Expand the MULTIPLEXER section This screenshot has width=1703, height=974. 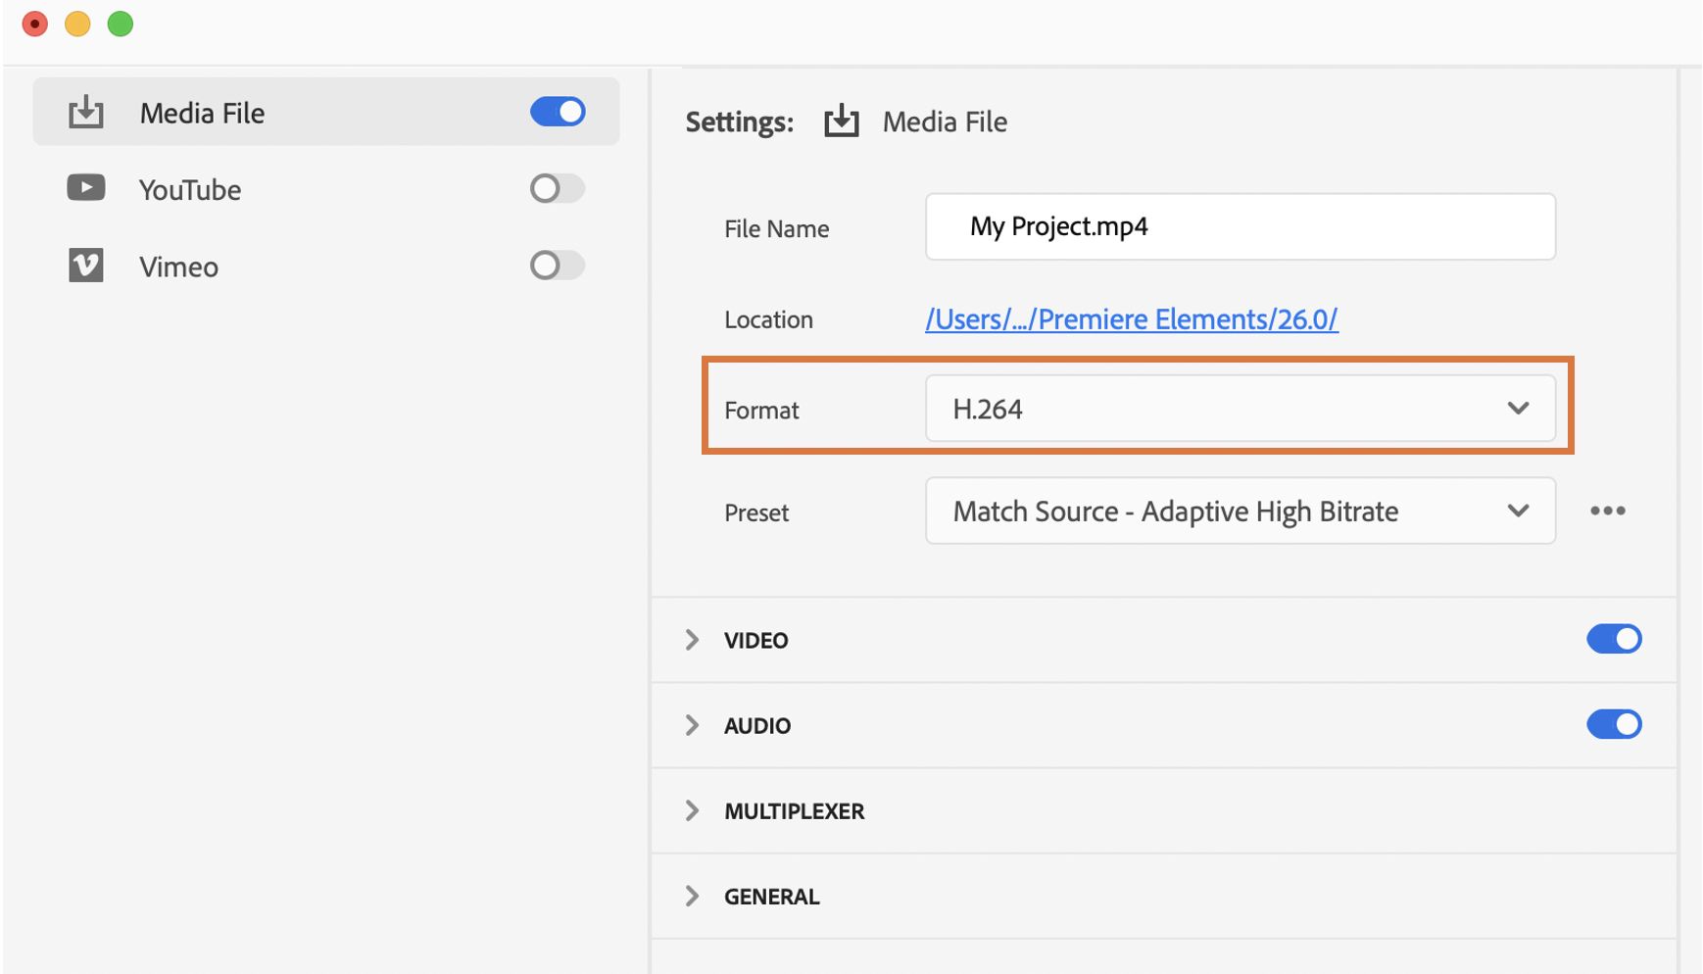point(693,810)
